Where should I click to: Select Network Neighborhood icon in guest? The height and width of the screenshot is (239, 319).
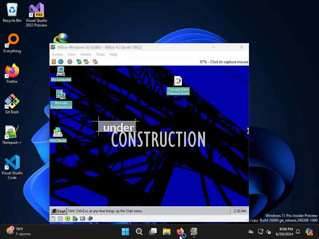[x=61, y=99]
